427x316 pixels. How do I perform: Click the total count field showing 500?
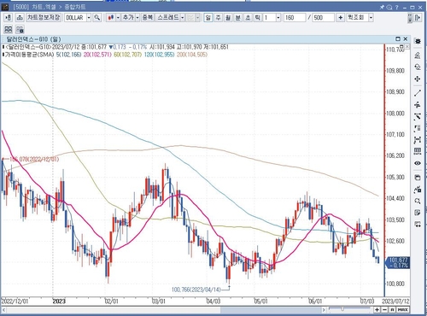tap(323, 18)
